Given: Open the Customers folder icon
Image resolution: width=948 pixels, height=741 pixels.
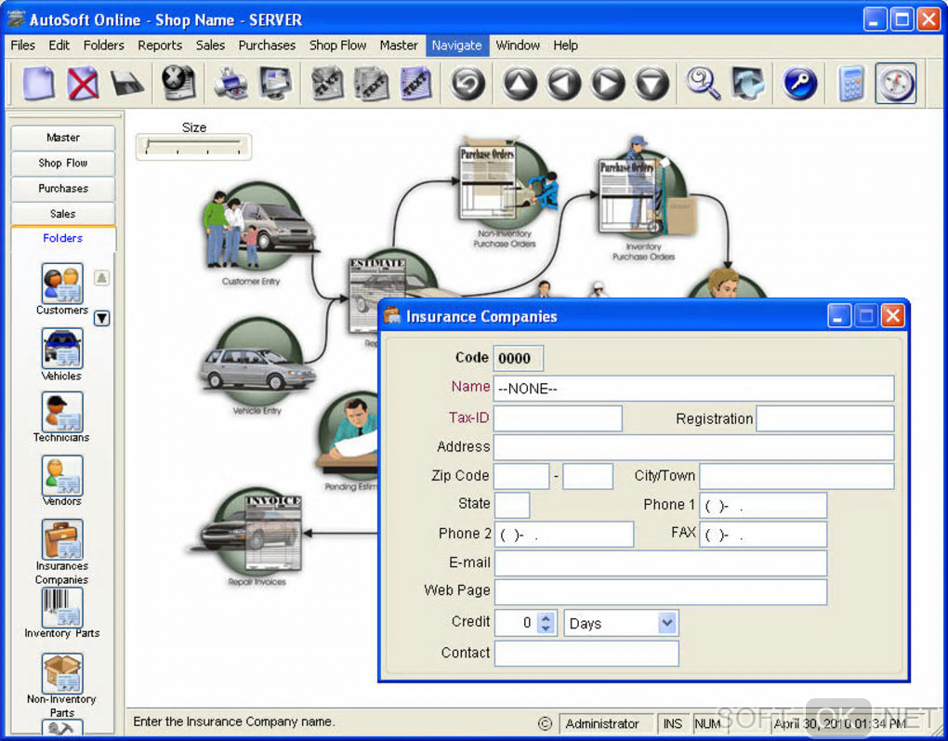Looking at the screenshot, I should pos(62,283).
